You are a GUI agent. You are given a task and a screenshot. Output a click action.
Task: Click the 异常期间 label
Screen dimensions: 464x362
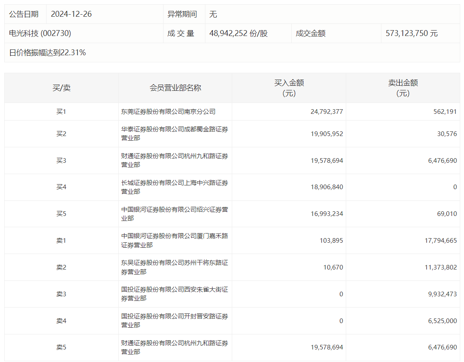click(182, 14)
